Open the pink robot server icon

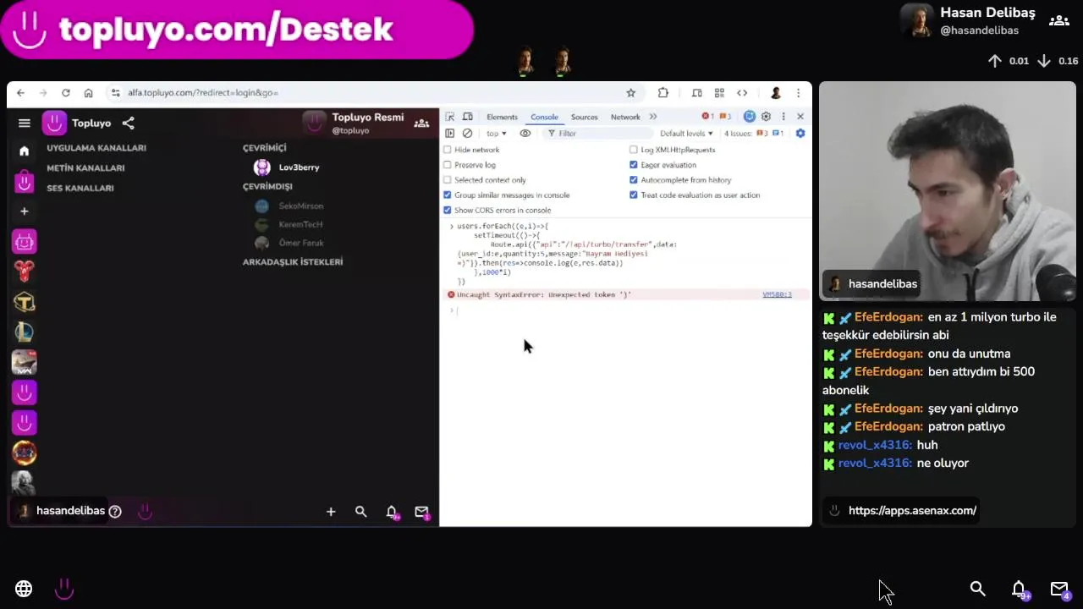click(x=24, y=243)
